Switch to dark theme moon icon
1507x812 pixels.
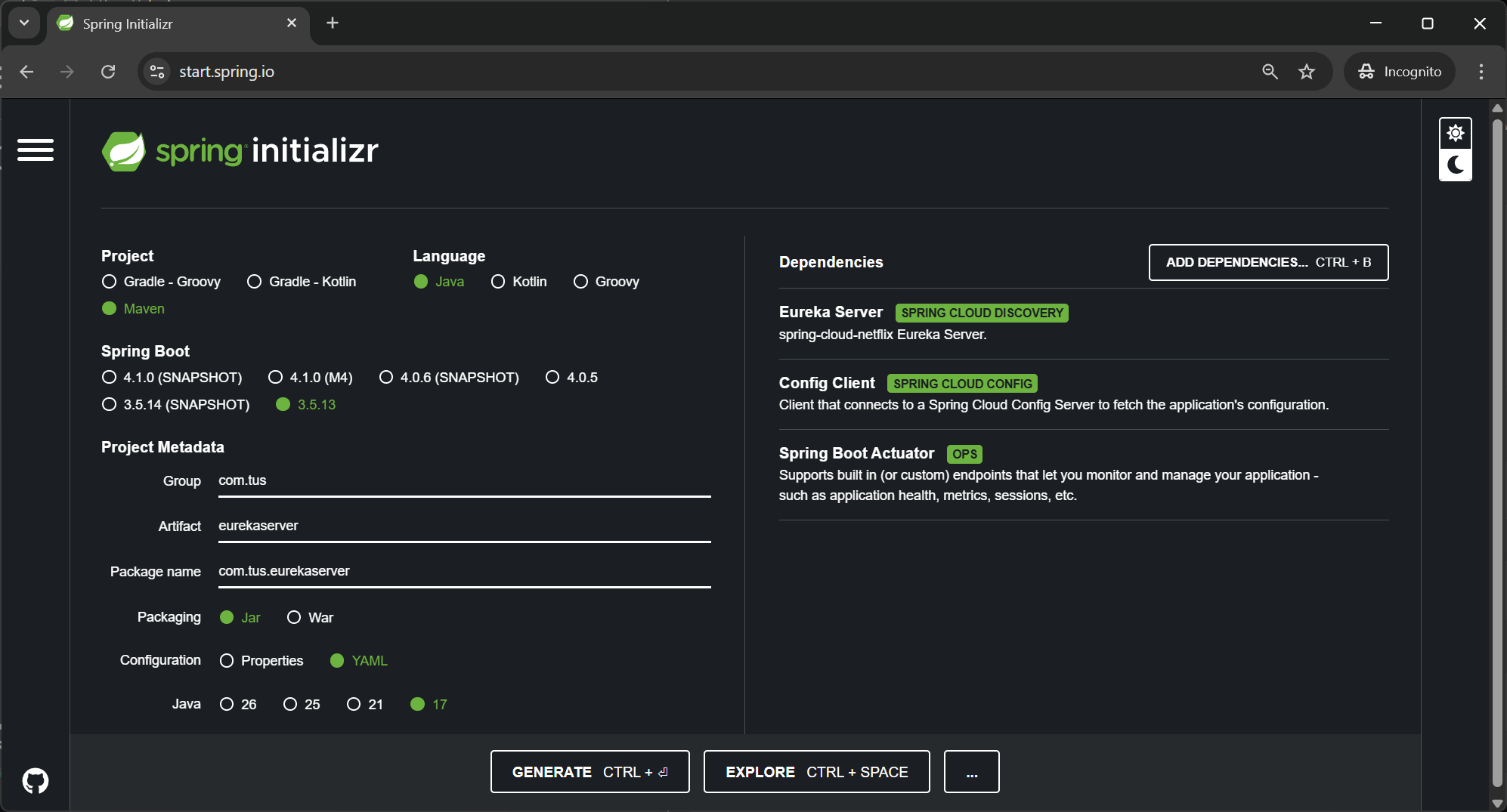coord(1455,165)
